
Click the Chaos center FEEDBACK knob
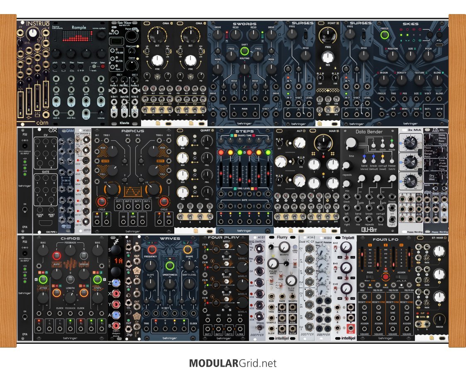click(70, 251)
